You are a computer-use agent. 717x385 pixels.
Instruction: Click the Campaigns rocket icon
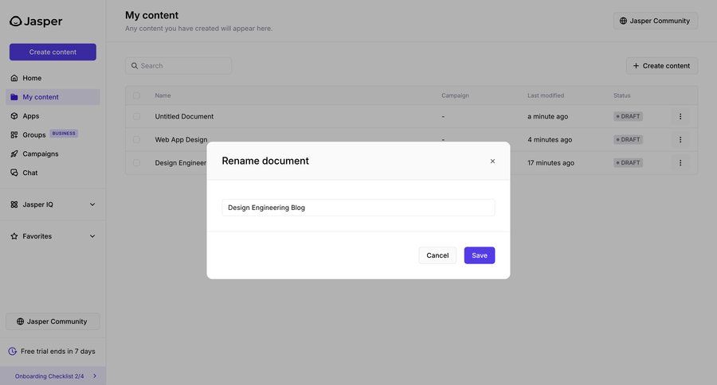(x=14, y=154)
